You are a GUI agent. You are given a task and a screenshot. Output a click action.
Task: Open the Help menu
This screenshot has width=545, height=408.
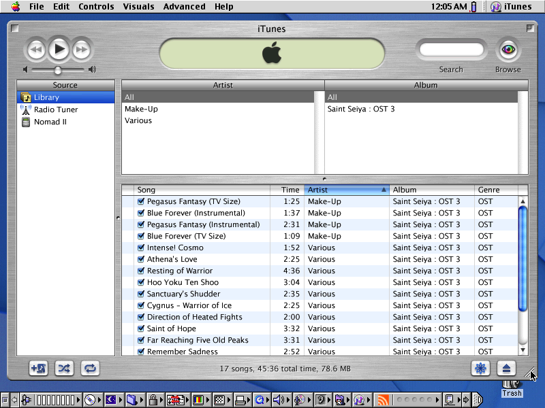click(x=224, y=6)
